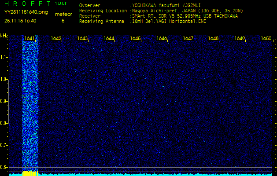Viewport: 277px width, 176px height.
Task: Select the 1642 time tick label
Action: [x=56, y=39]
